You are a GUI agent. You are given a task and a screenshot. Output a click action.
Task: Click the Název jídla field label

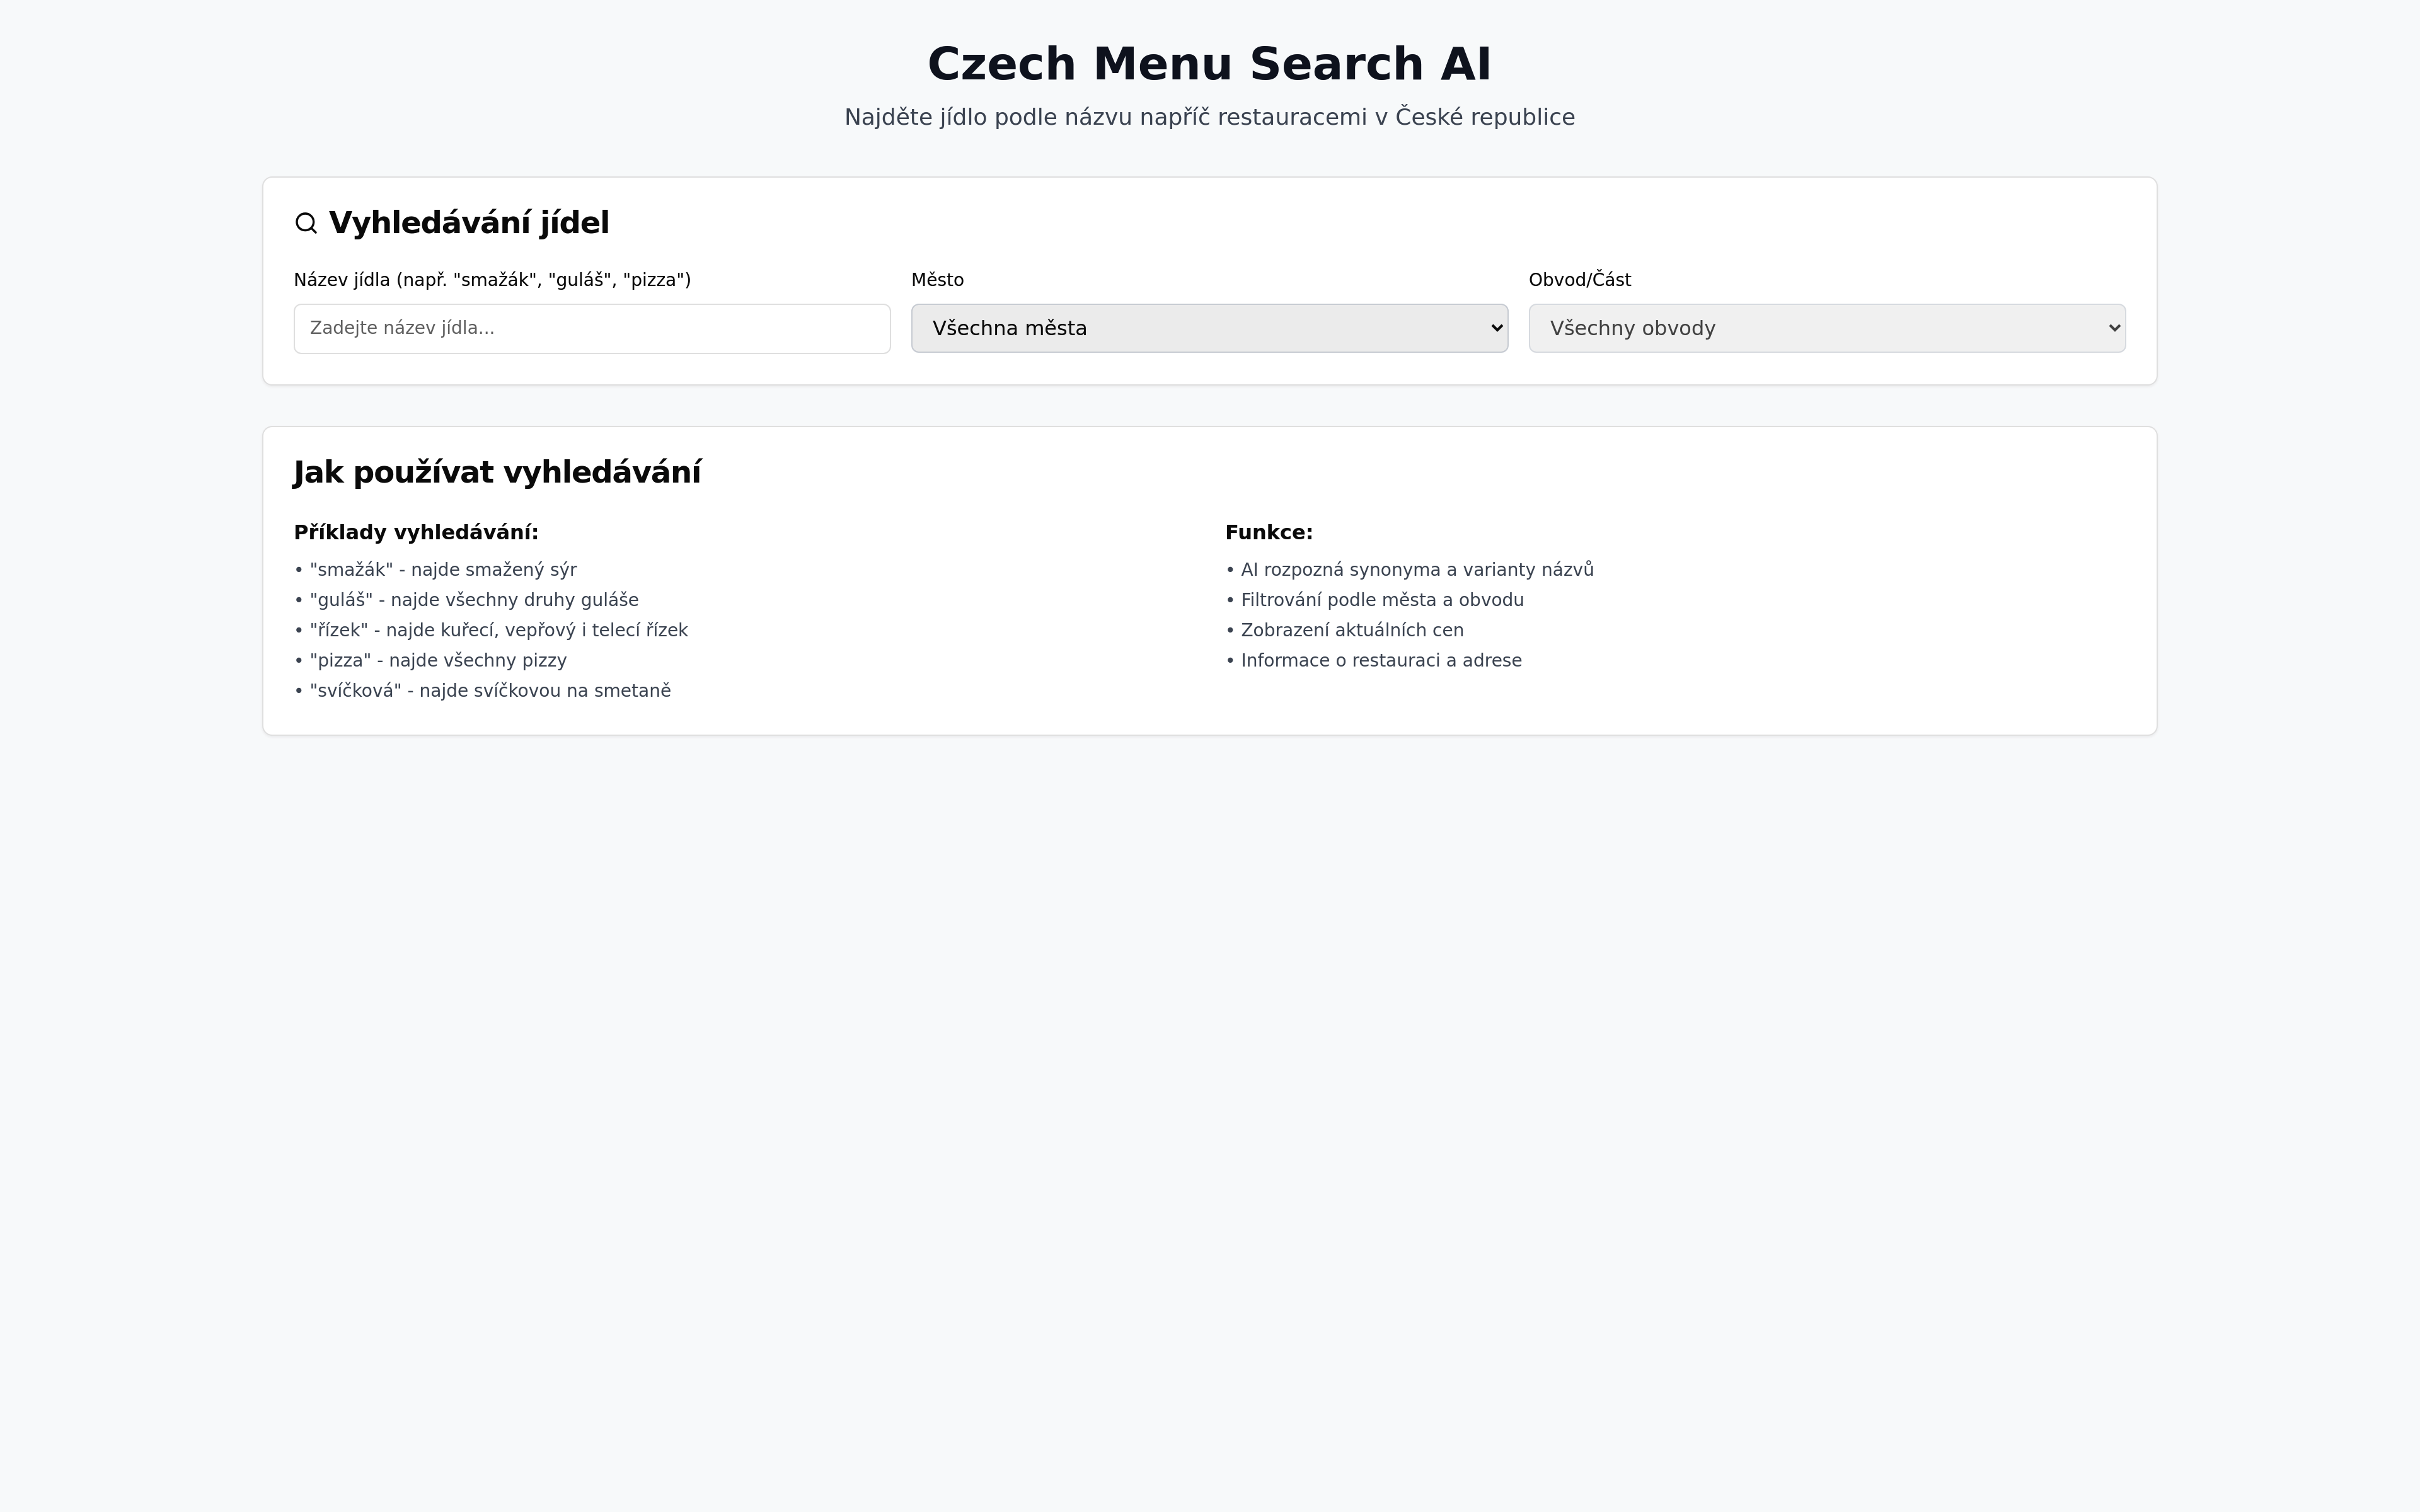pos(492,280)
